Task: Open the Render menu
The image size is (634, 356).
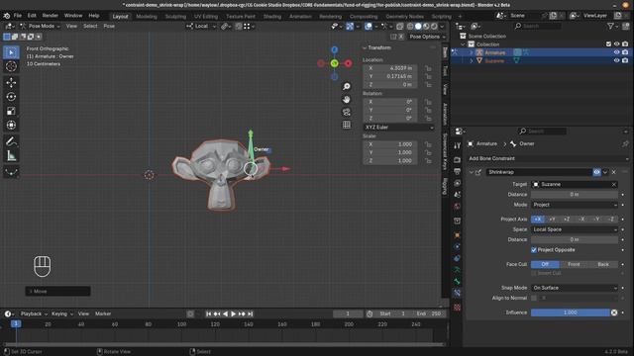Action: point(51,16)
